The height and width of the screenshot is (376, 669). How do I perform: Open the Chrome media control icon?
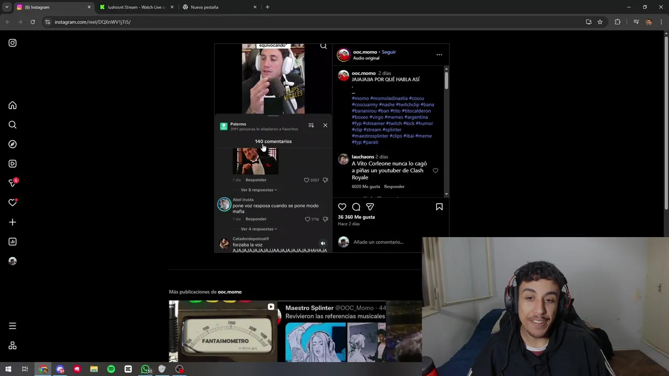[636, 22]
